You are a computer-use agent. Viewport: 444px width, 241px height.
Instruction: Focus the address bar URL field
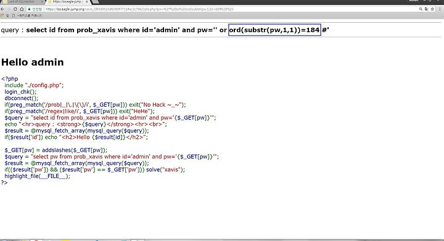tap(231, 9)
